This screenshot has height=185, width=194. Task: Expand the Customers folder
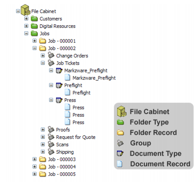click(x=26, y=19)
